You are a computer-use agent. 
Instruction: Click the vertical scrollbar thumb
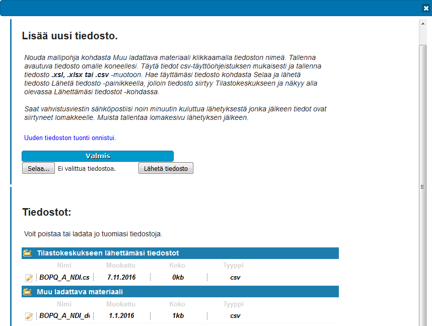pyautogui.click(x=422, y=185)
